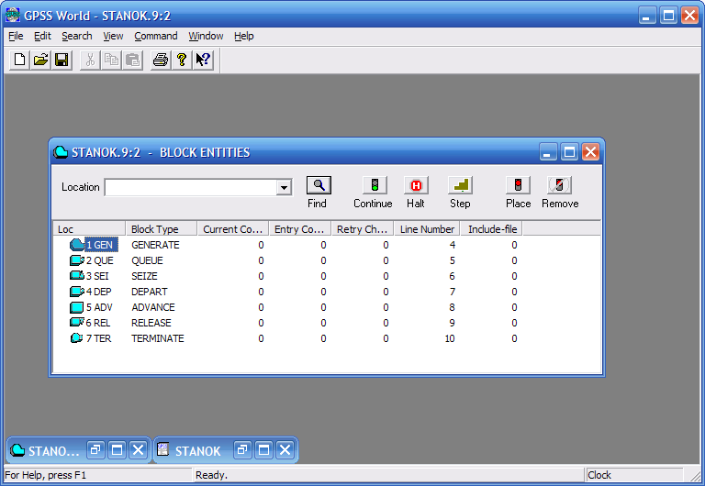Open the Search menu
The image size is (705, 486).
[x=77, y=36]
